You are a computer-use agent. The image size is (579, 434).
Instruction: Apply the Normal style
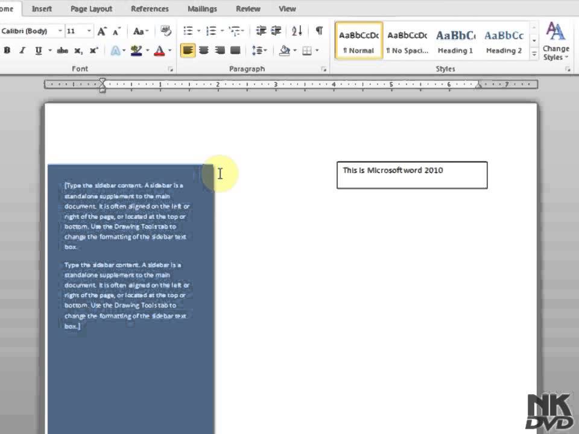pyautogui.click(x=358, y=40)
